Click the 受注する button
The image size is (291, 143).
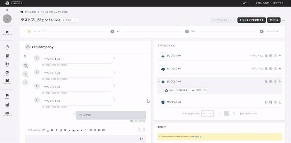point(274,20)
